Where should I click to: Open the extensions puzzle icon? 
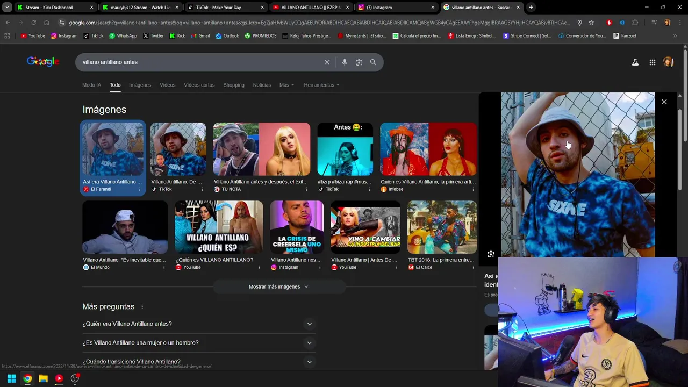click(x=635, y=23)
